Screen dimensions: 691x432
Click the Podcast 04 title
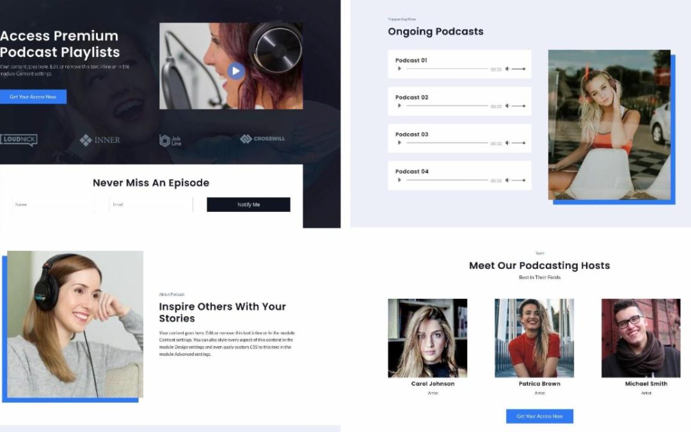point(411,172)
